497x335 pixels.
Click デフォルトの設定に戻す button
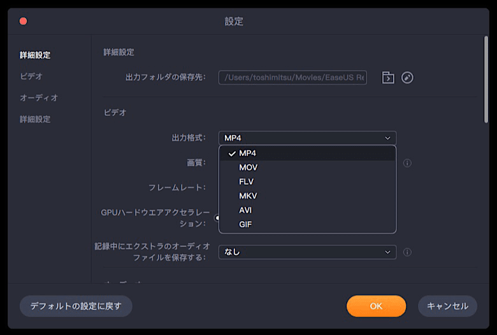tap(76, 306)
